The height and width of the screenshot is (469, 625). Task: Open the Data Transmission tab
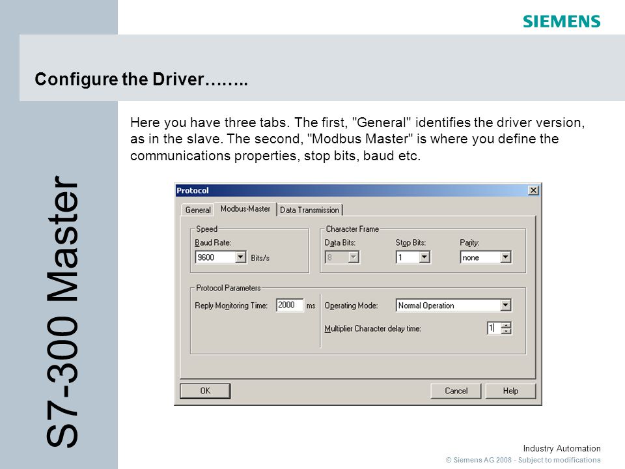pyautogui.click(x=309, y=210)
